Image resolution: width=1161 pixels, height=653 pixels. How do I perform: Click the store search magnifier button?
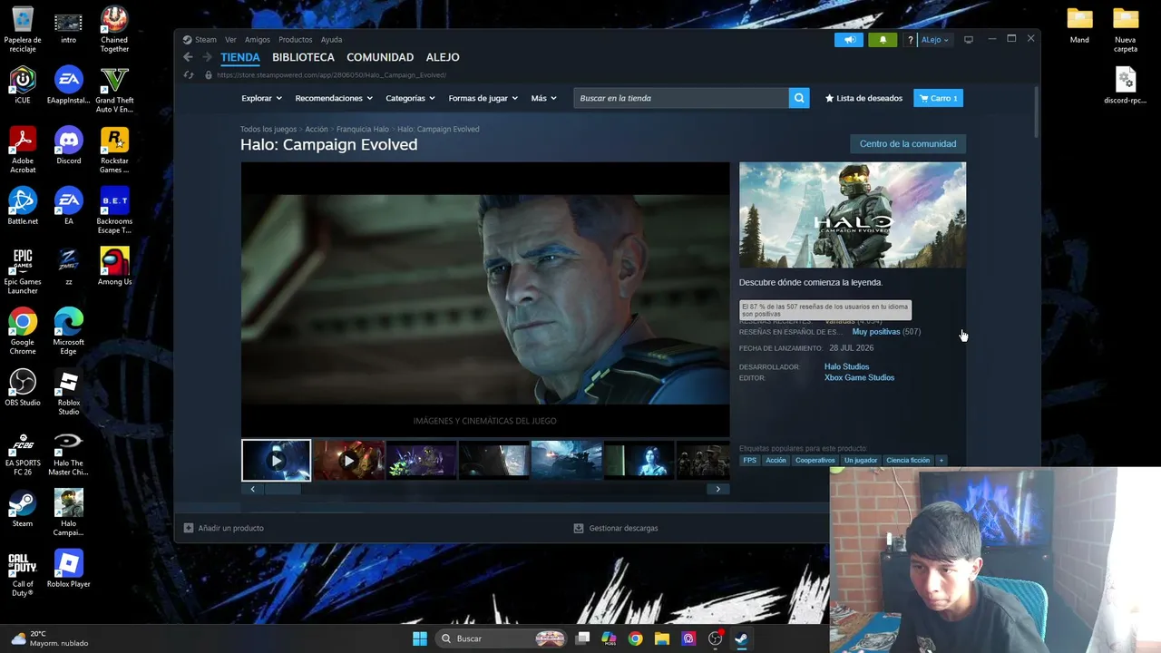[799, 98]
